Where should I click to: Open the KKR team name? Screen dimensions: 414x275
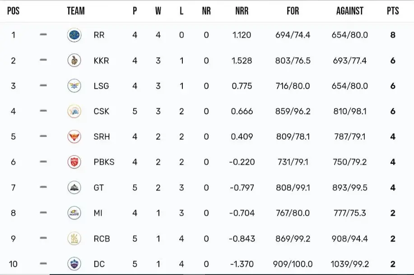101,61
